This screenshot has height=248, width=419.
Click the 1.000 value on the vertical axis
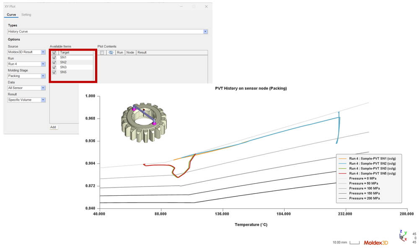click(x=90, y=96)
